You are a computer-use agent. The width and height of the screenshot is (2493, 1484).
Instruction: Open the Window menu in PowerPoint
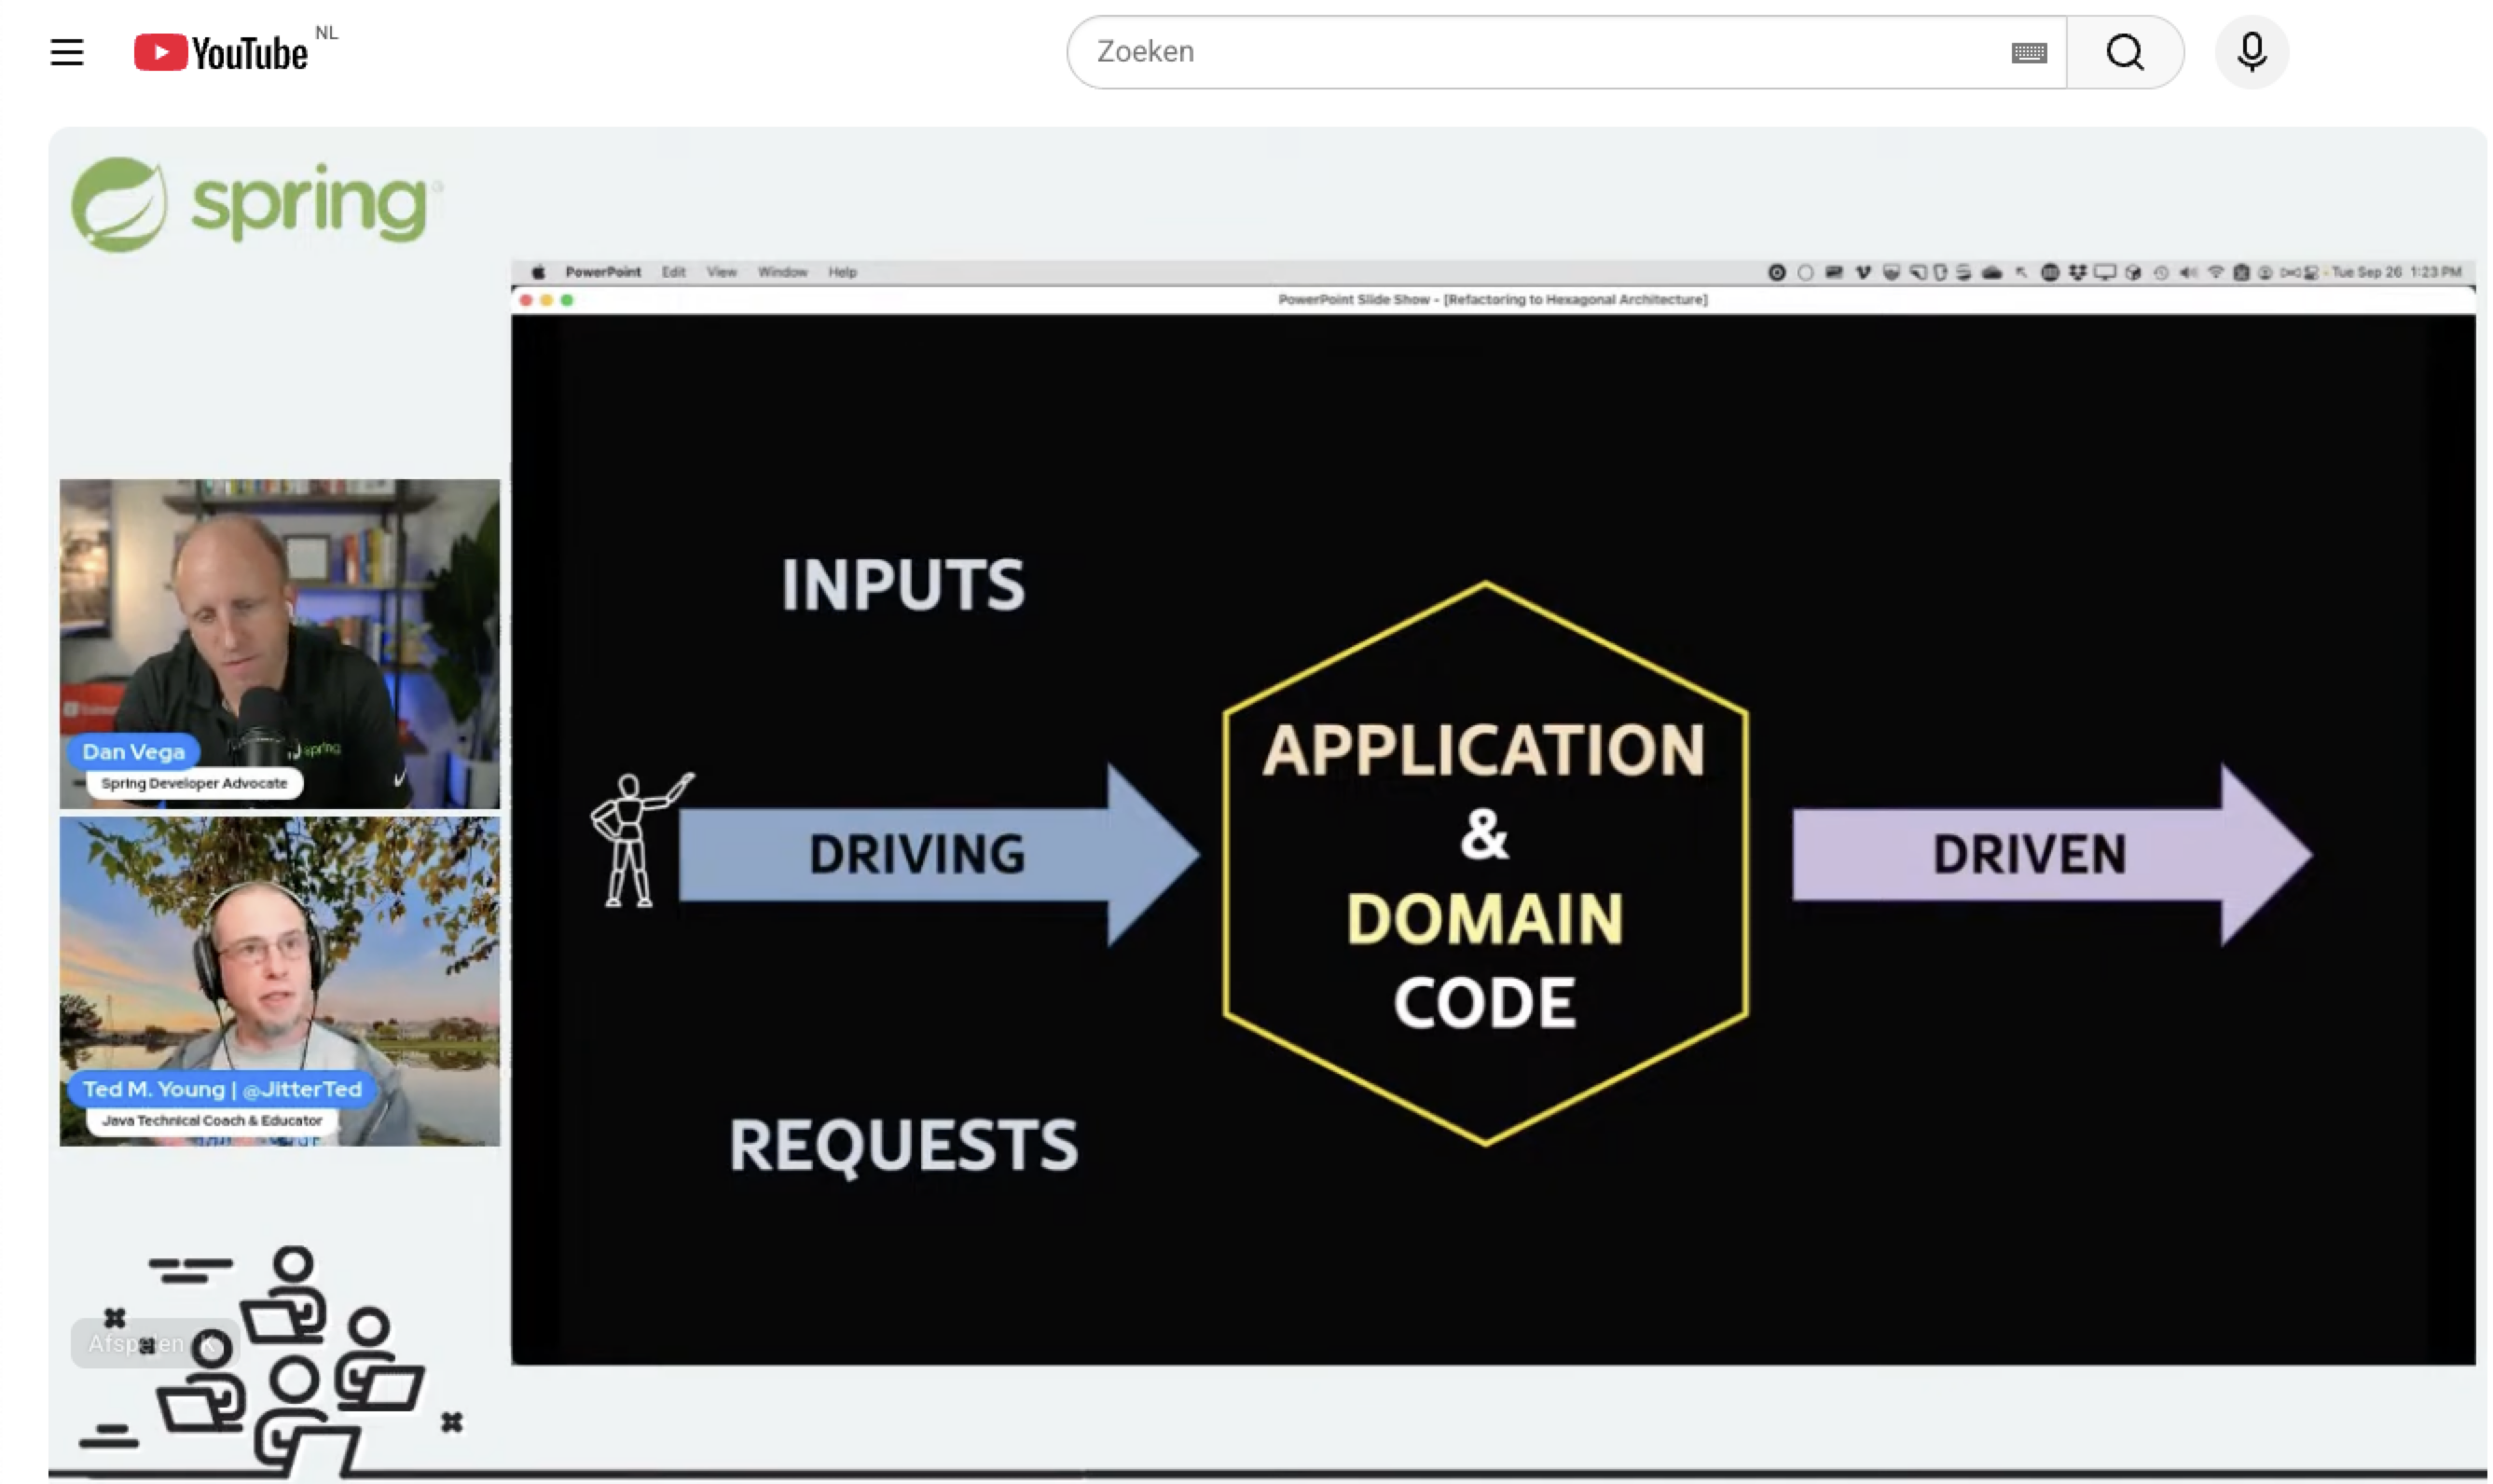(782, 271)
